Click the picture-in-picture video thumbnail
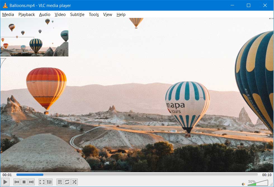The height and width of the screenshot is (187, 274). pyautogui.click(x=34, y=37)
